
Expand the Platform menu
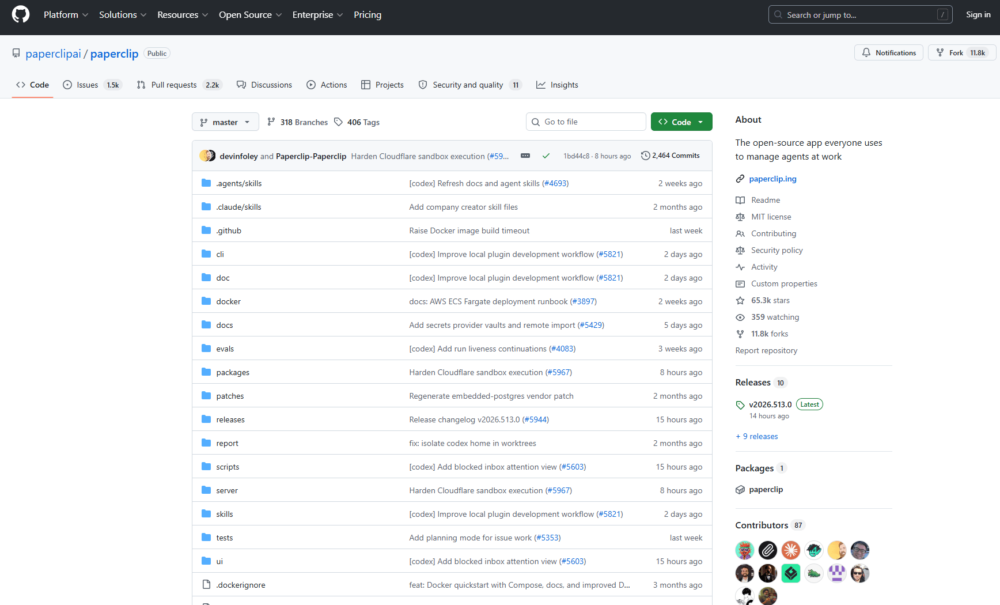66,15
